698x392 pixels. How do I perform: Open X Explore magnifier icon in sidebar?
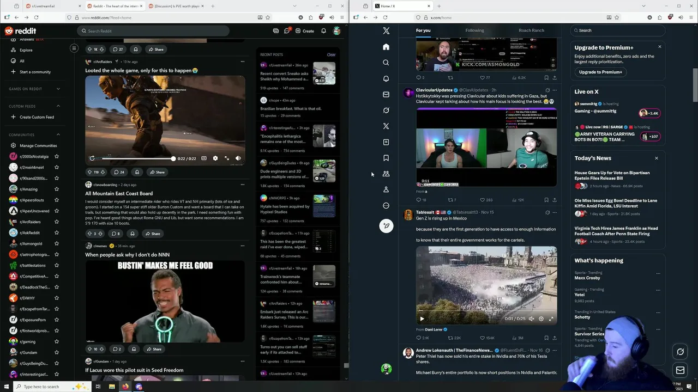tap(386, 63)
